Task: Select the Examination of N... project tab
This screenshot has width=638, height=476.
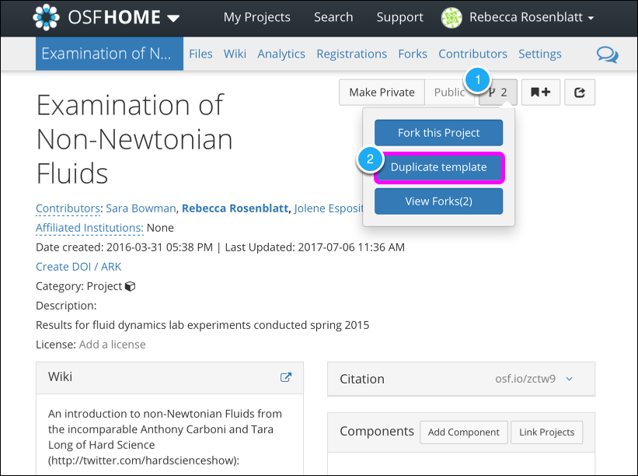Action: [110, 54]
